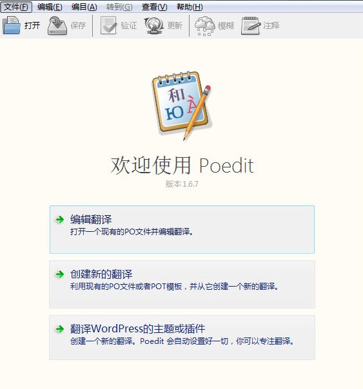The height and width of the screenshot is (389, 363).
Task: Click green arrow beside 翻译WordPress的主题或插件
Action: coord(59,329)
